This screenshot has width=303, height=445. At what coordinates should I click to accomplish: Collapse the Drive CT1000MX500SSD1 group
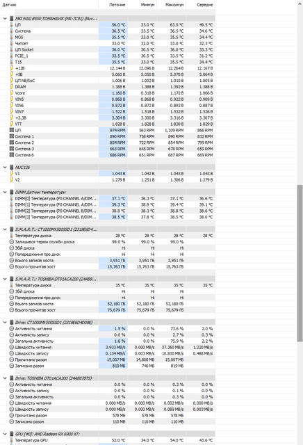pos(5,323)
